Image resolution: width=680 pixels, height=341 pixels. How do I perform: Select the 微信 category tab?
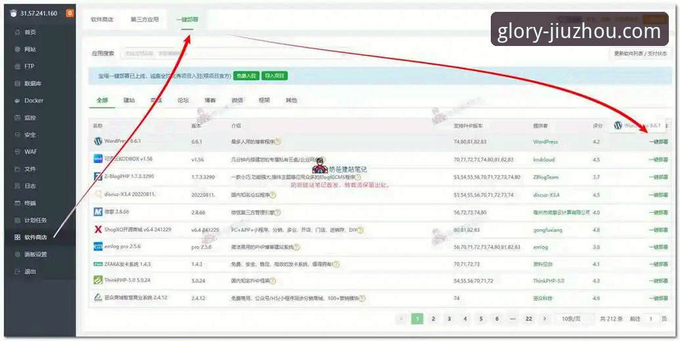click(x=237, y=101)
